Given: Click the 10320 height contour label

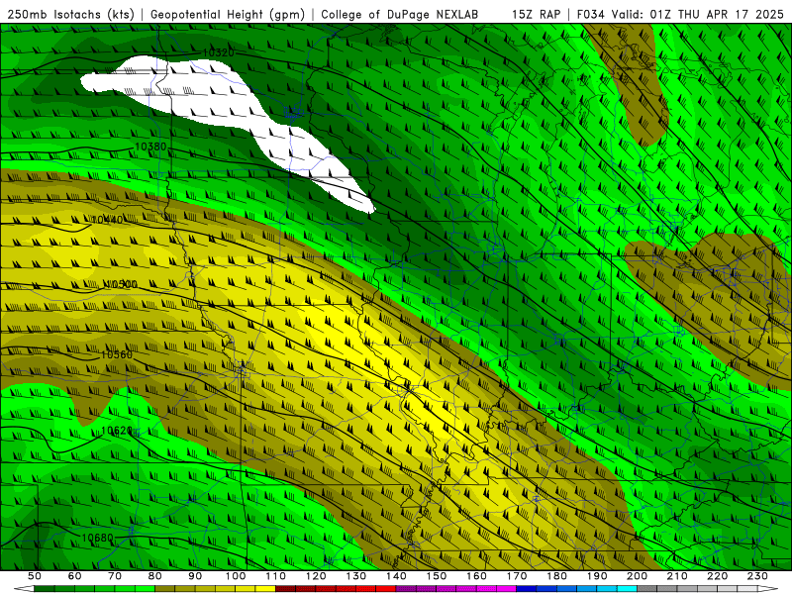Looking at the screenshot, I should 218,53.
